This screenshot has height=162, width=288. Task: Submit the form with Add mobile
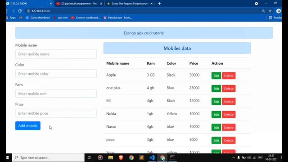[28, 126]
